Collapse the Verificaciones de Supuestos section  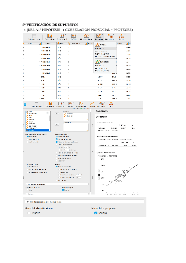coord(27,202)
